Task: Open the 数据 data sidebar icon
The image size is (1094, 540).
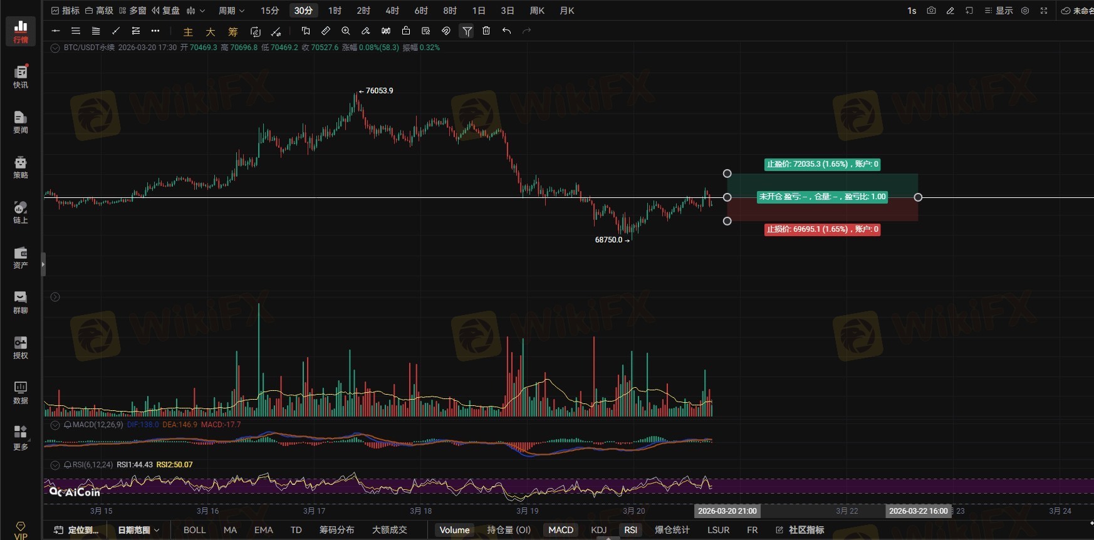Action: [21, 392]
